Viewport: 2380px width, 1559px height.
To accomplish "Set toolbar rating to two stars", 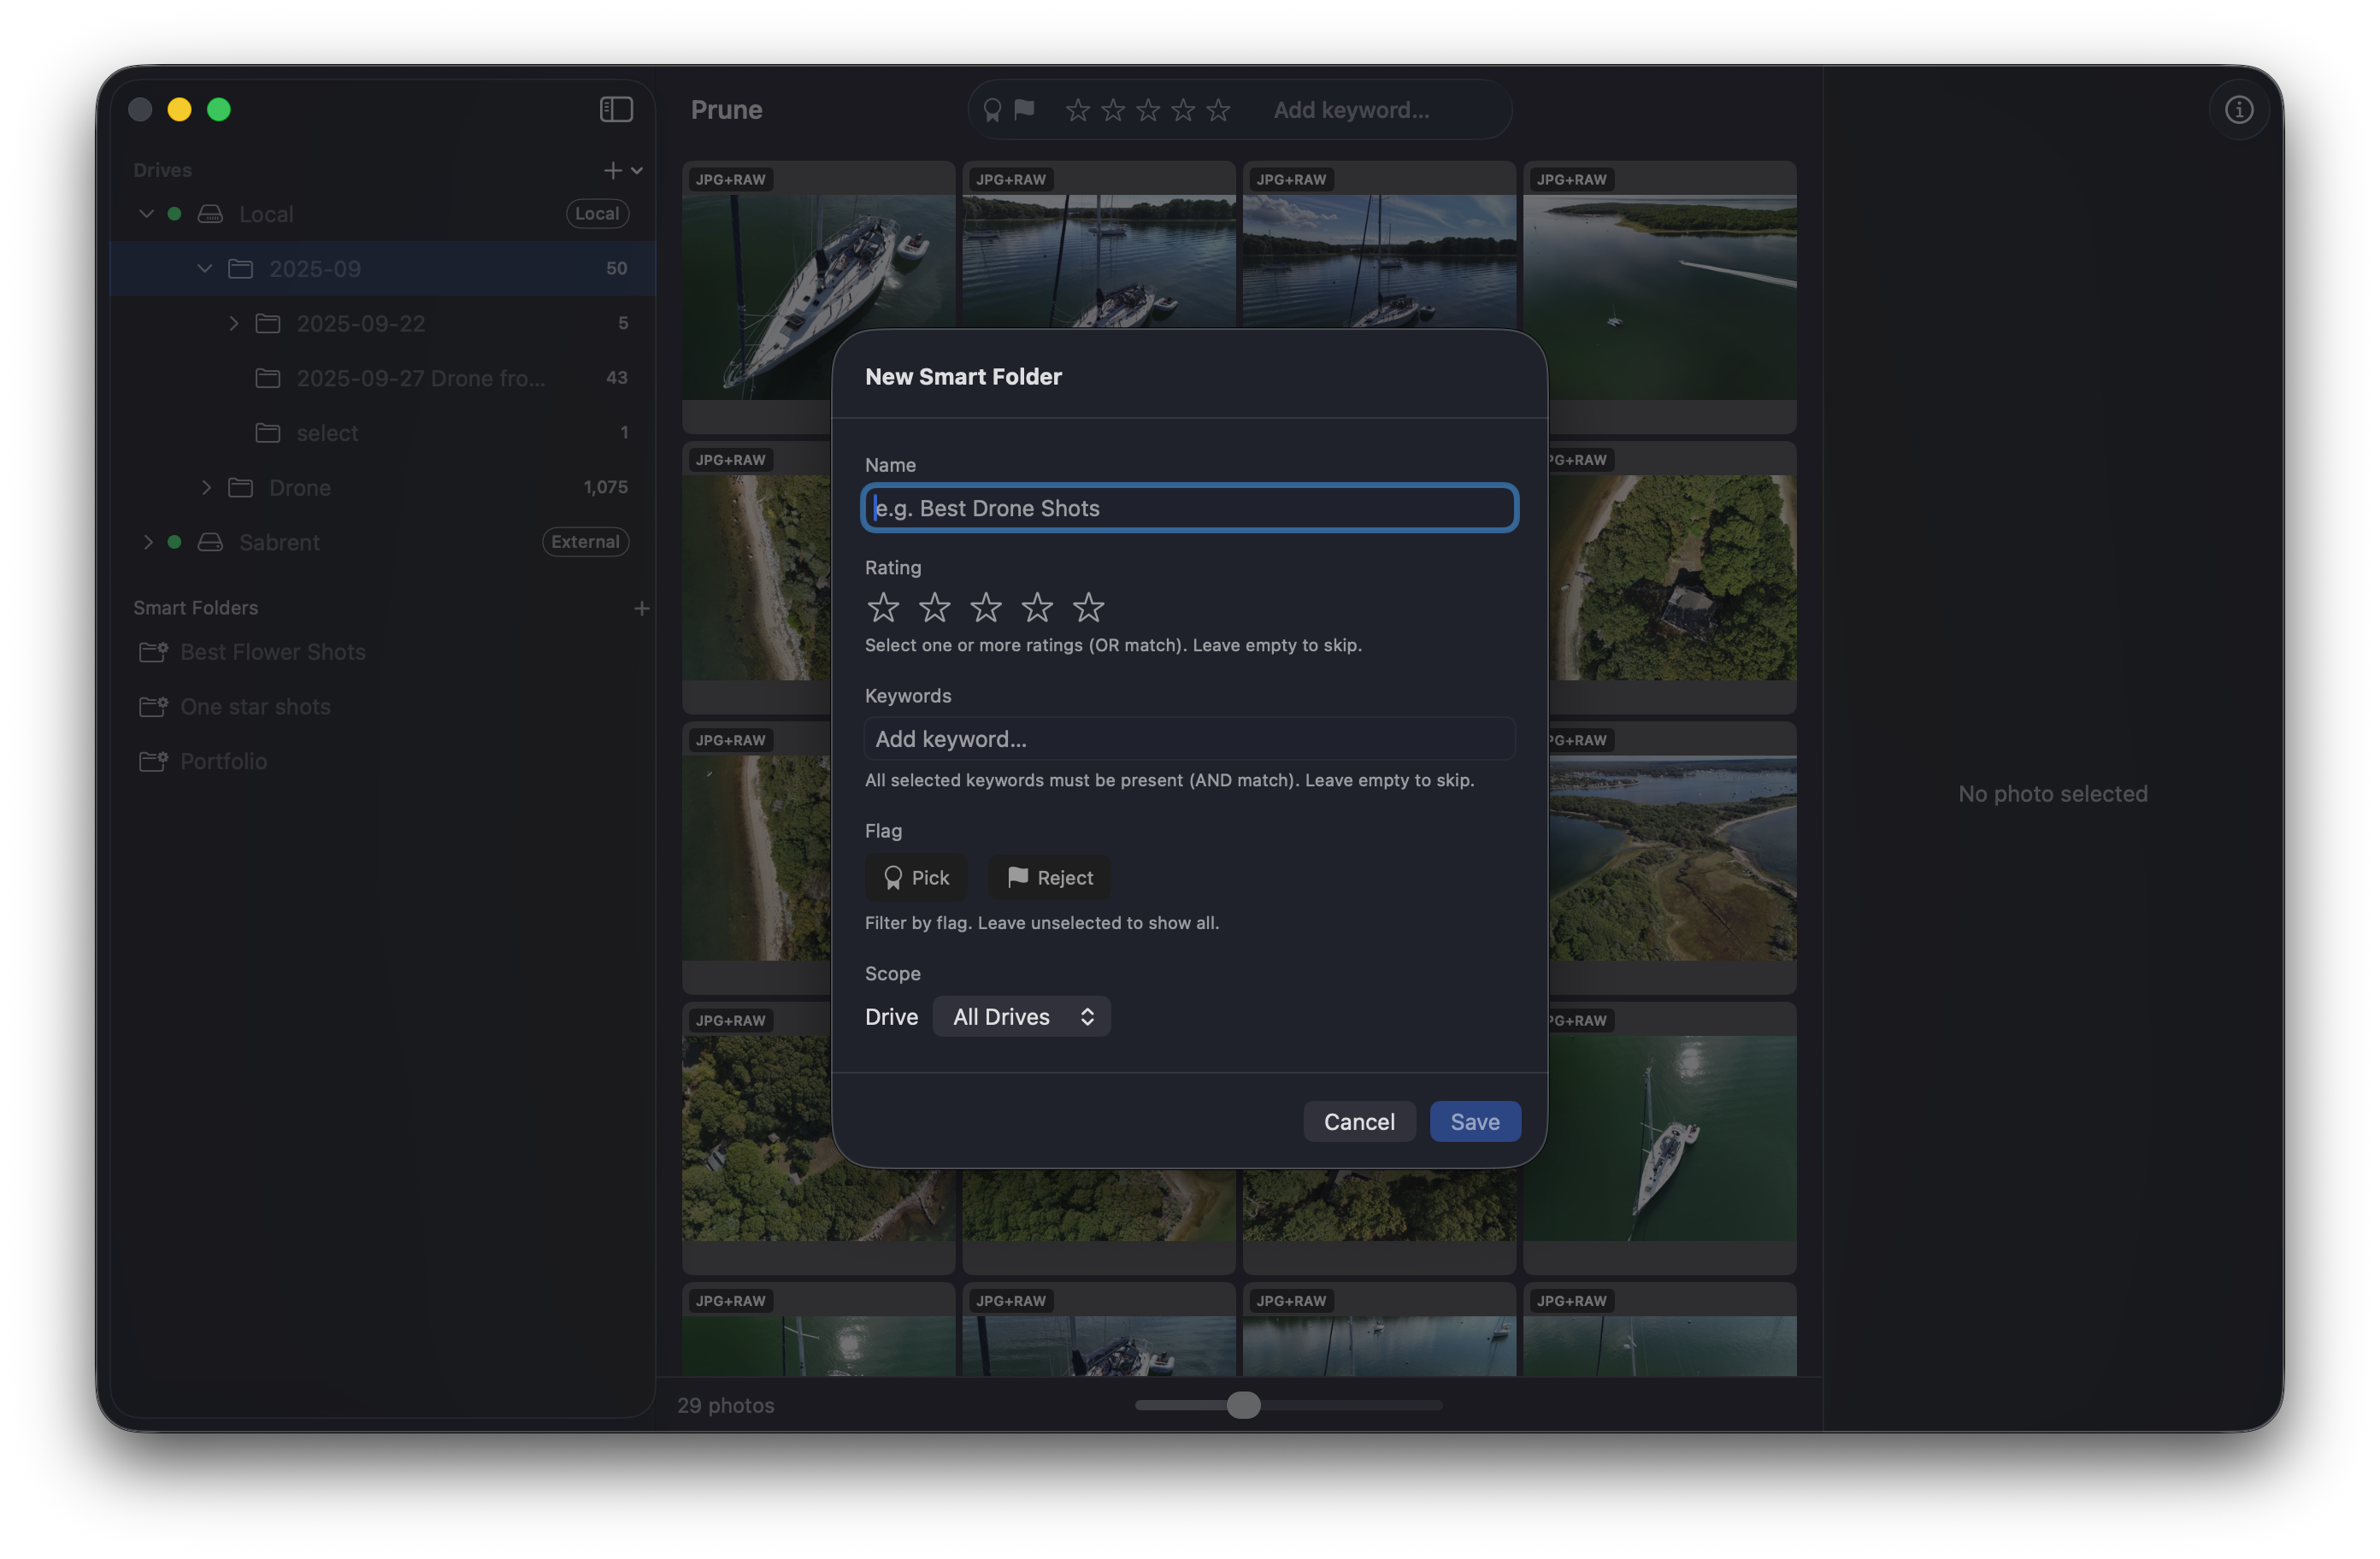I will tap(1112, 110).
